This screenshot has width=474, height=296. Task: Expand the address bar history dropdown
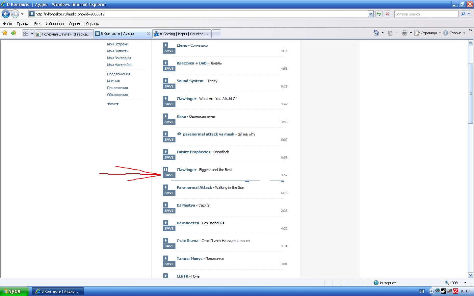[x=371, y=14]
